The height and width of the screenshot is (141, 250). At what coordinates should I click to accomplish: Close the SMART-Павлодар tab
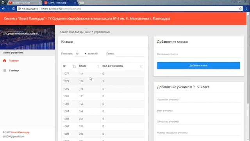coord(75,3)
